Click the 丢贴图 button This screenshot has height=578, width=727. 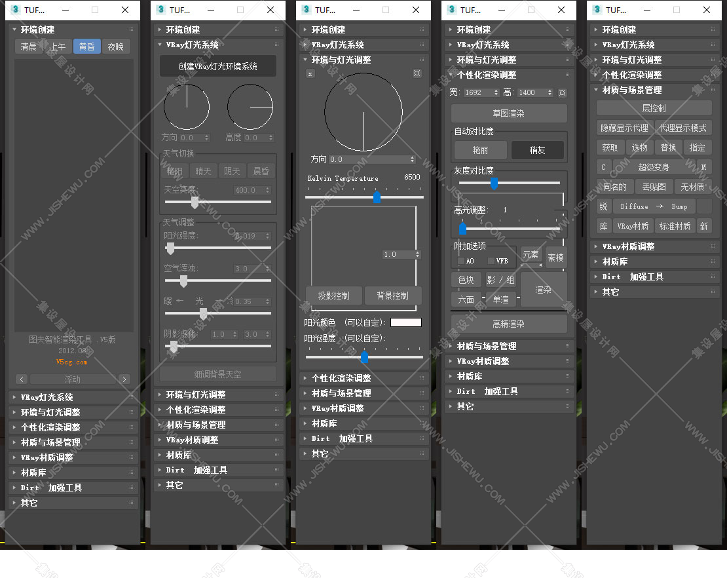654,187
